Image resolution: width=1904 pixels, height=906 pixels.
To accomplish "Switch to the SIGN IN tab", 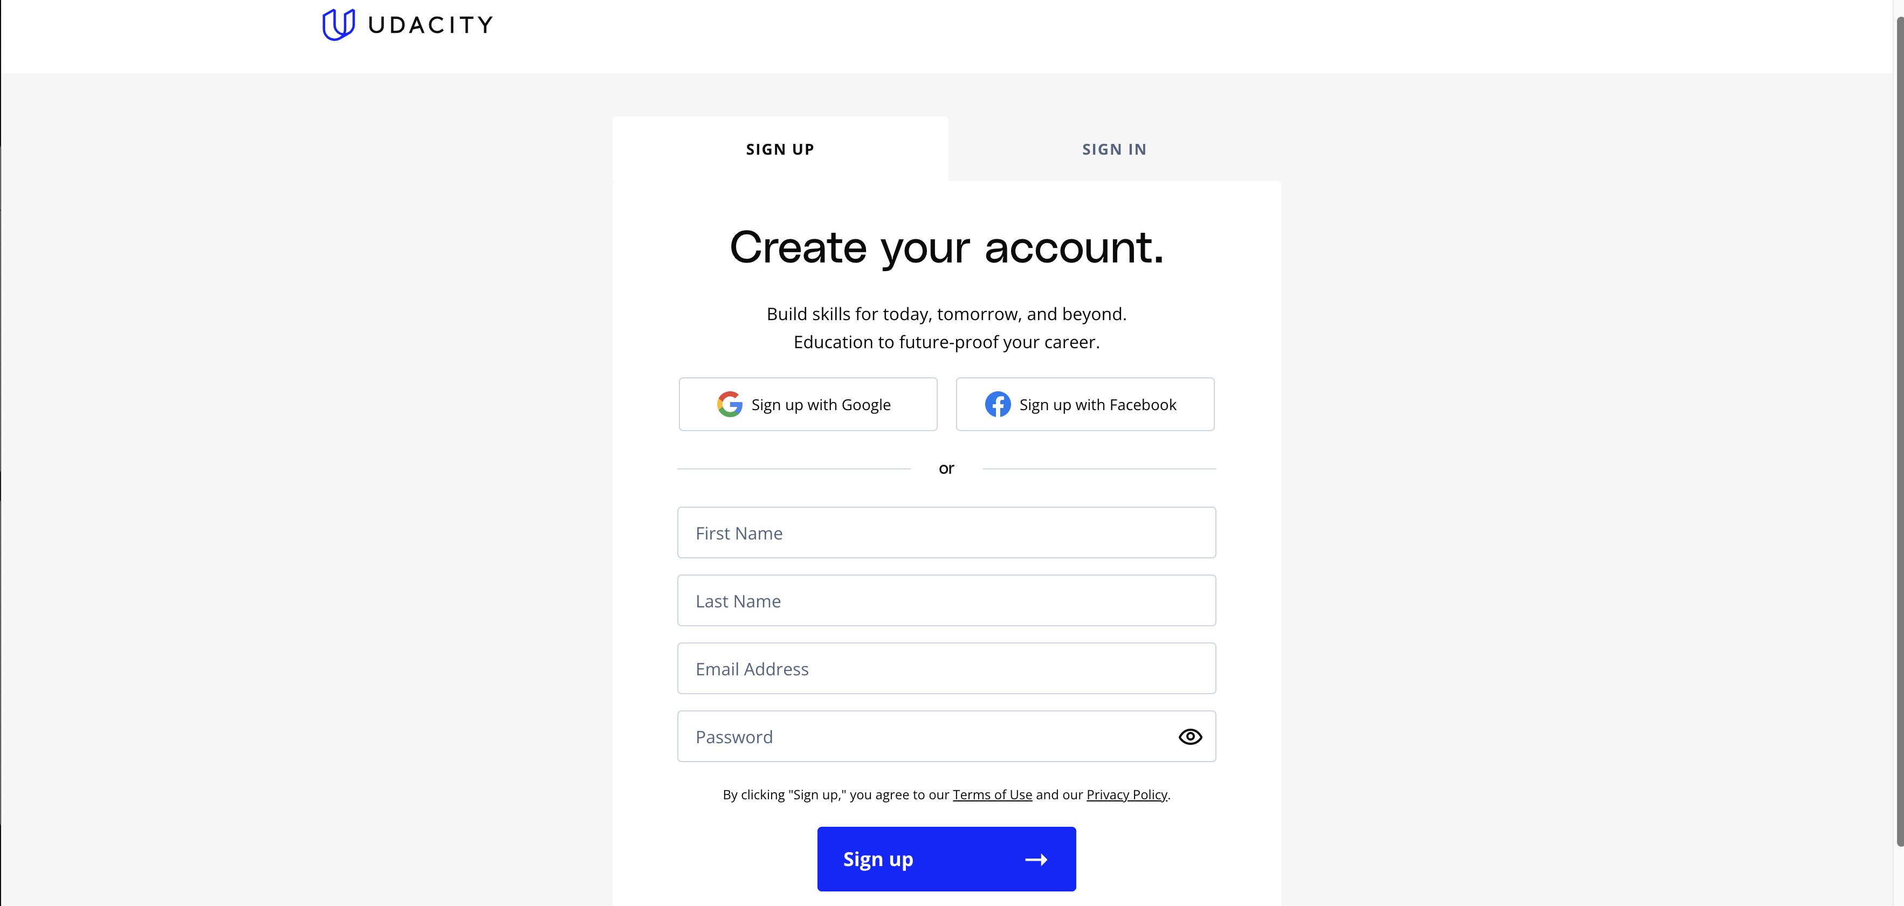I will tap(1114, 149).
